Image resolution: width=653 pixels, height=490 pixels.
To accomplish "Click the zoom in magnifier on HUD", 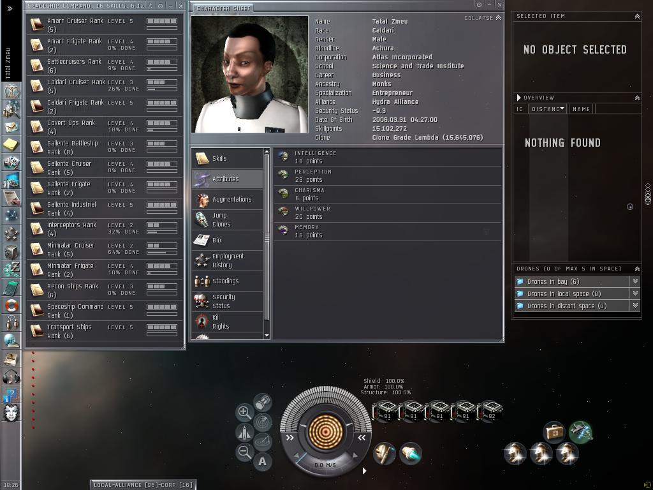I will point(244,413).
